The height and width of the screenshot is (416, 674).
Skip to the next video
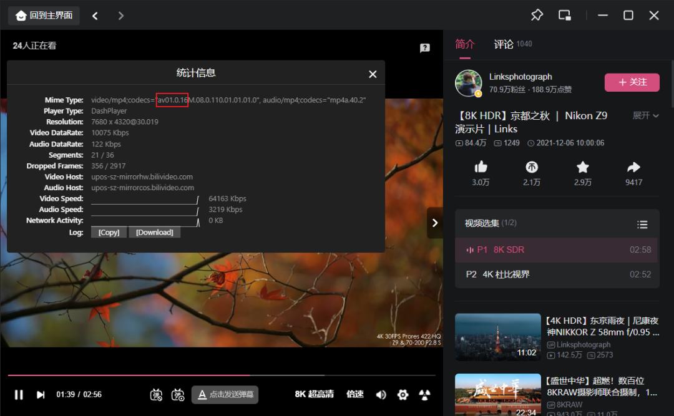point(41,395)
